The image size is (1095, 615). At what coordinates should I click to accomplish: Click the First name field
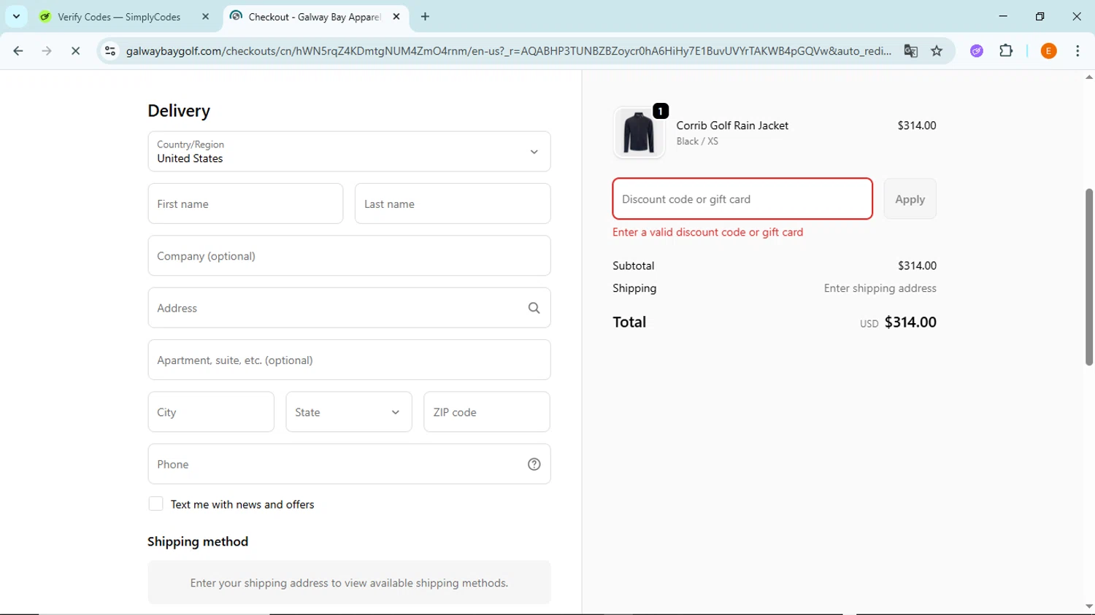[x=245, y=204]
